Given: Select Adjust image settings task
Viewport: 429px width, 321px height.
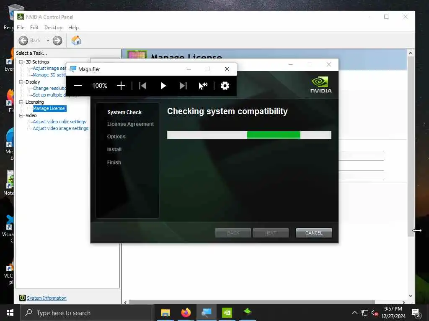Looking at the screenshot, I should [49, 68].
